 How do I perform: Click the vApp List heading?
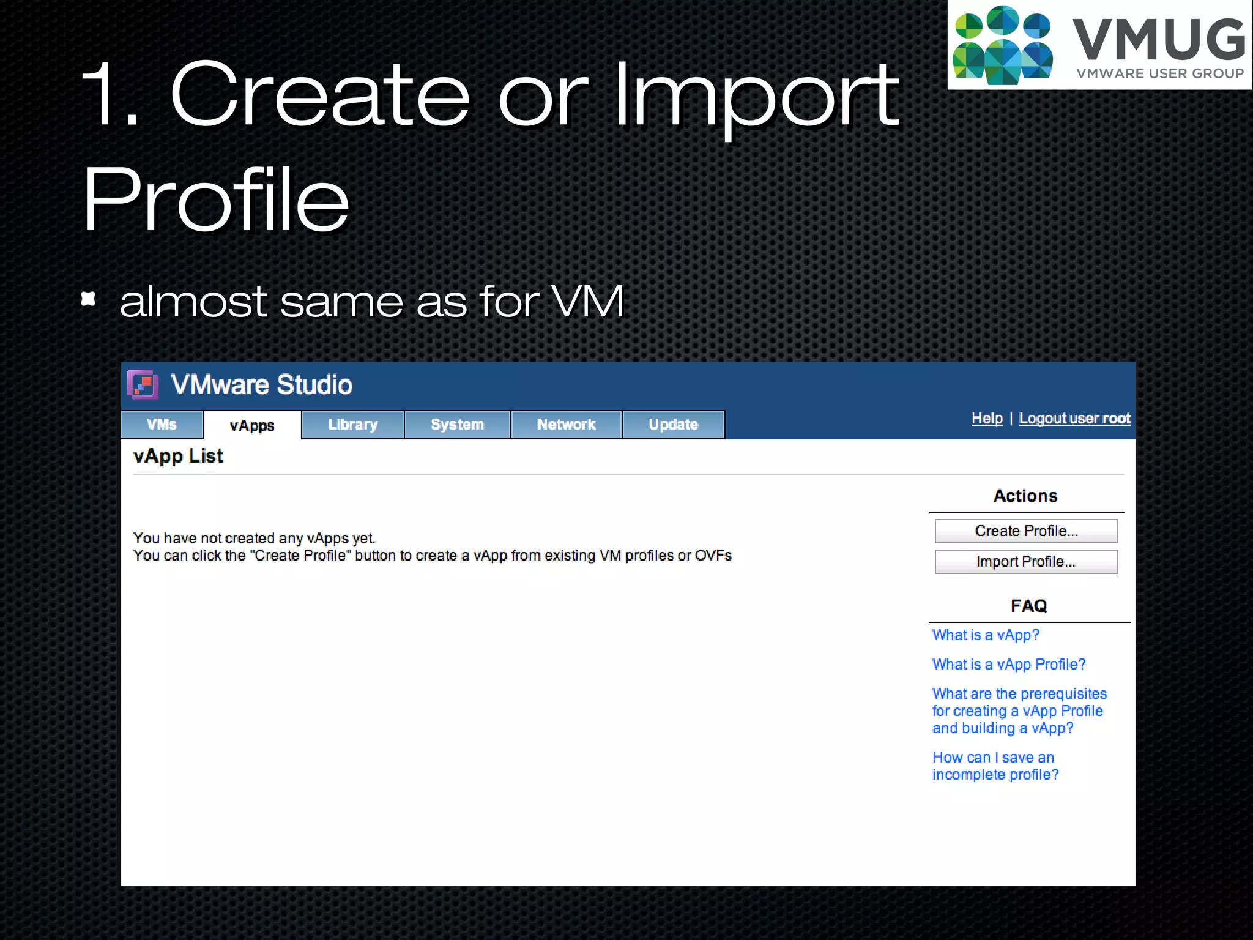point(178,457)
